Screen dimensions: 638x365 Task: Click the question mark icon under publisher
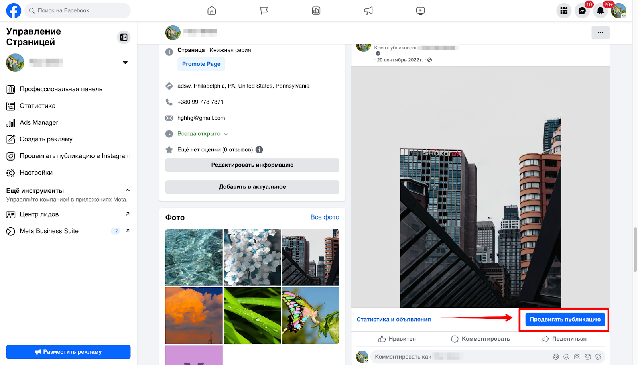tap(378, 53)
